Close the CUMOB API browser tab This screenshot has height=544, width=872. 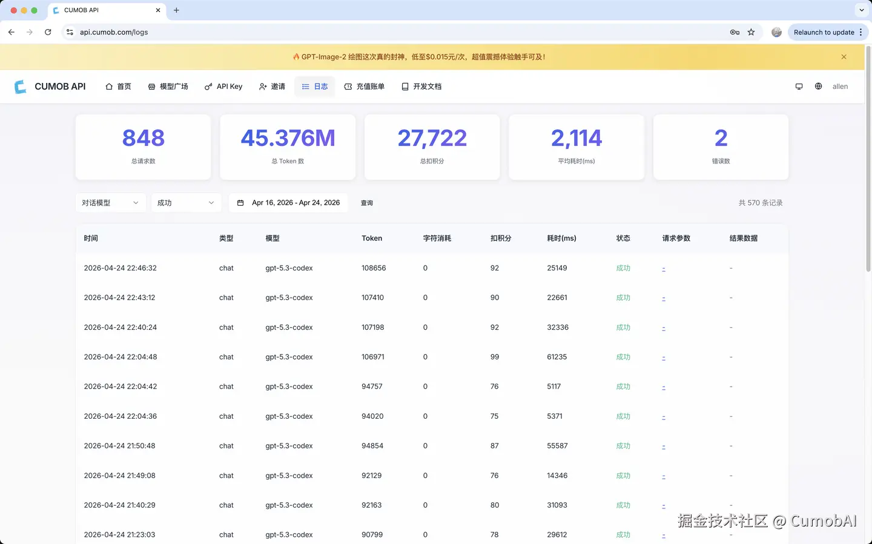(x=158, y=10)
